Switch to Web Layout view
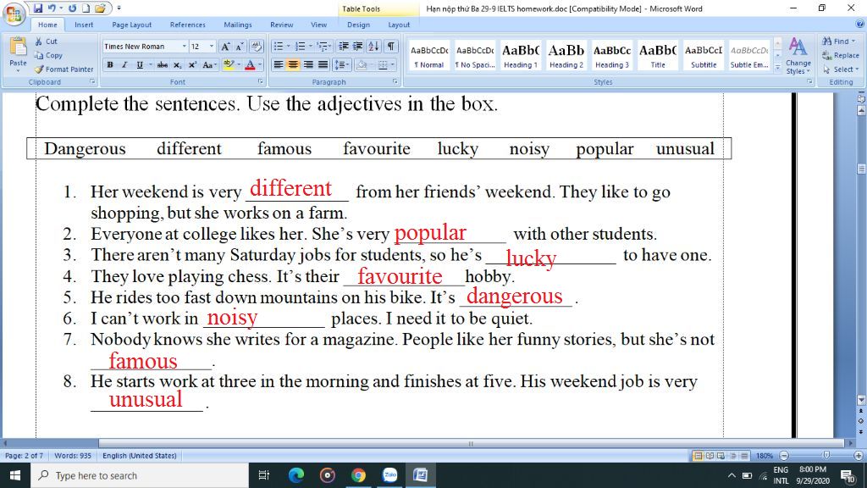 [x=721, y=456]
